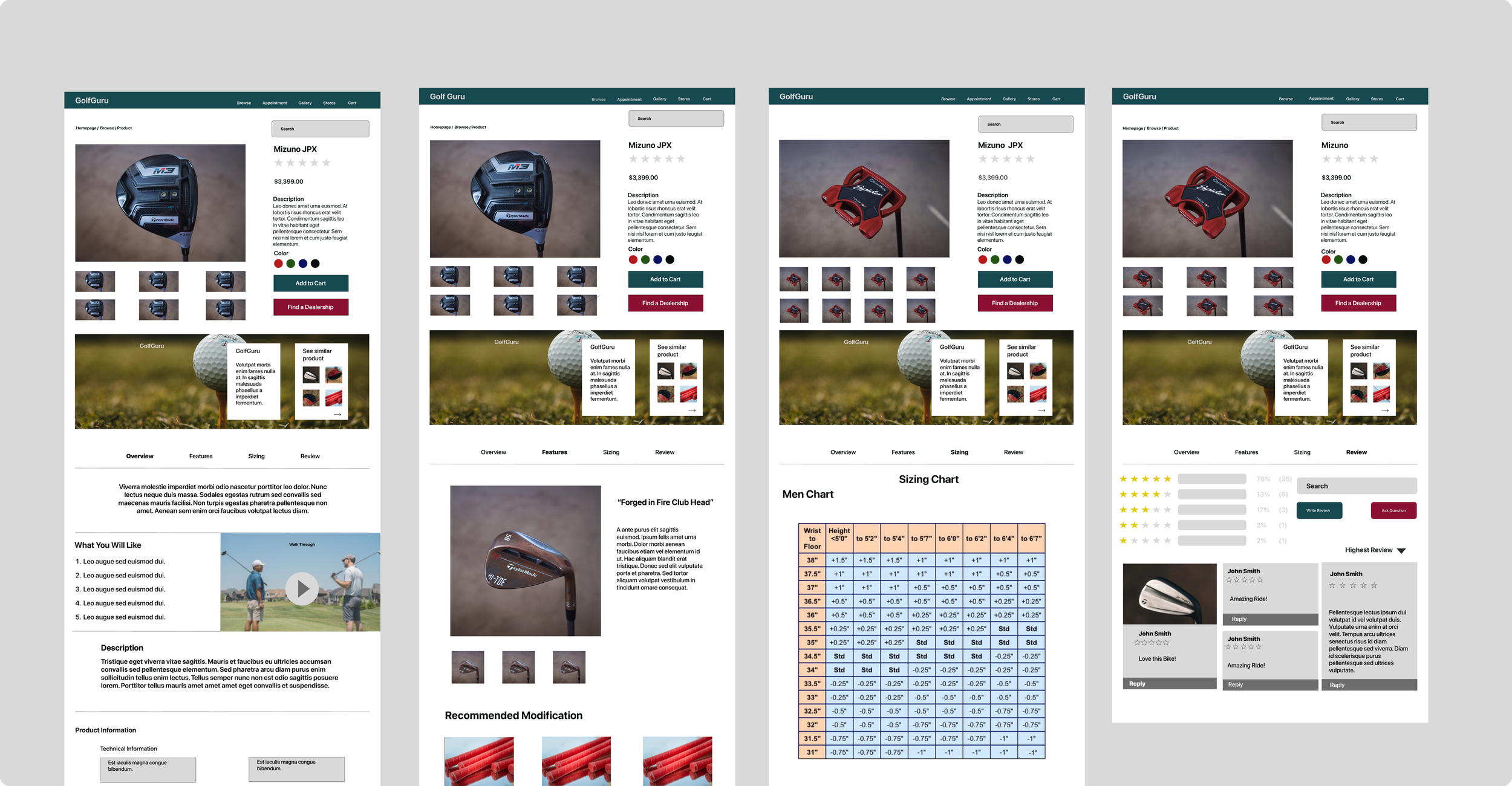
Task: Expand the Highest Review sort dropdown arrow
Action: [x=1401, y=551]
